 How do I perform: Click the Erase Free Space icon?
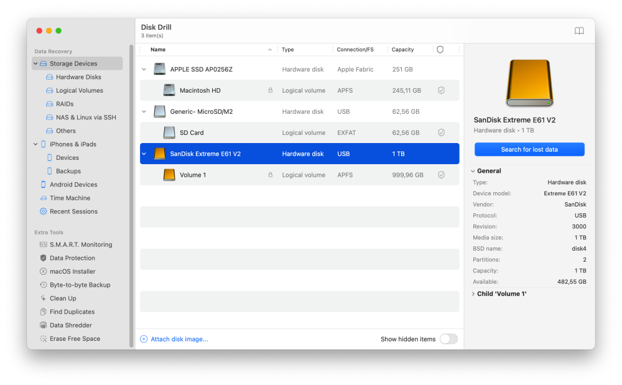44,338
